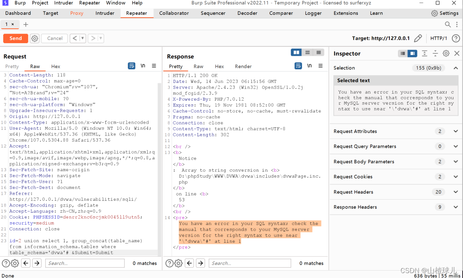Go to previous request in history
Image resolution: width=463 pixels, height=278 pixels.
(x=75, y=38)
